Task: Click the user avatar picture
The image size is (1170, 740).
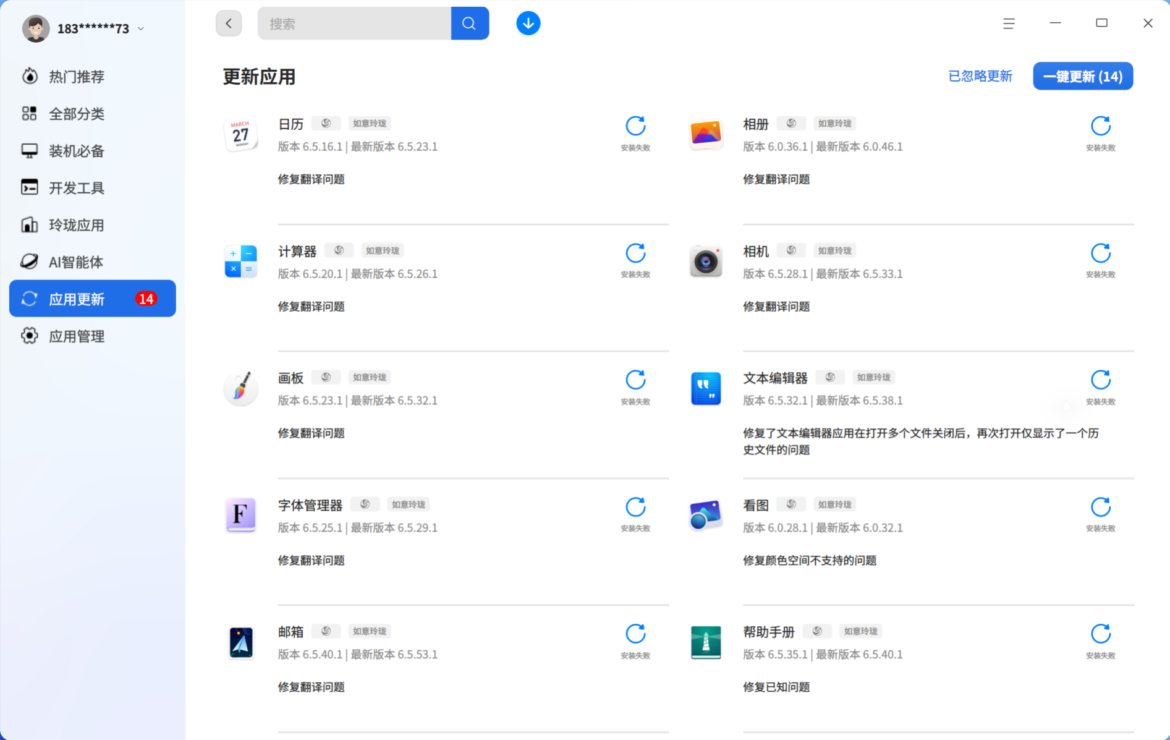Action: 36,28
